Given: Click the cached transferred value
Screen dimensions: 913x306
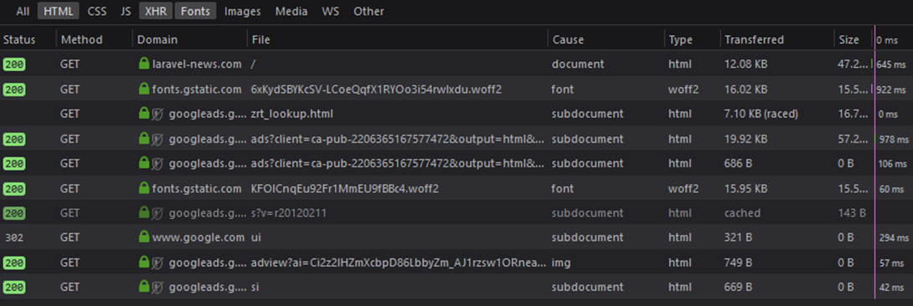Looking at the screenshot, I should [742, 213].
